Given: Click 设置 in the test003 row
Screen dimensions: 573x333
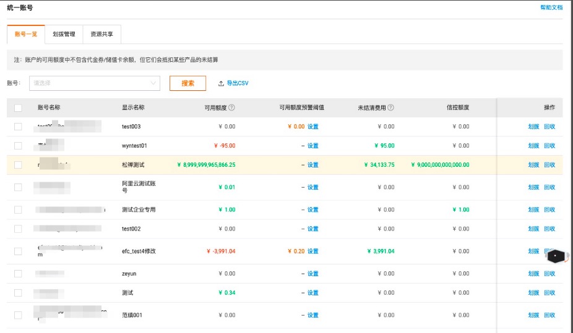Looking at the screenshot, I should click(x=313, y=127).
